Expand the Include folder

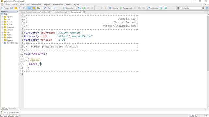[2, 25]
